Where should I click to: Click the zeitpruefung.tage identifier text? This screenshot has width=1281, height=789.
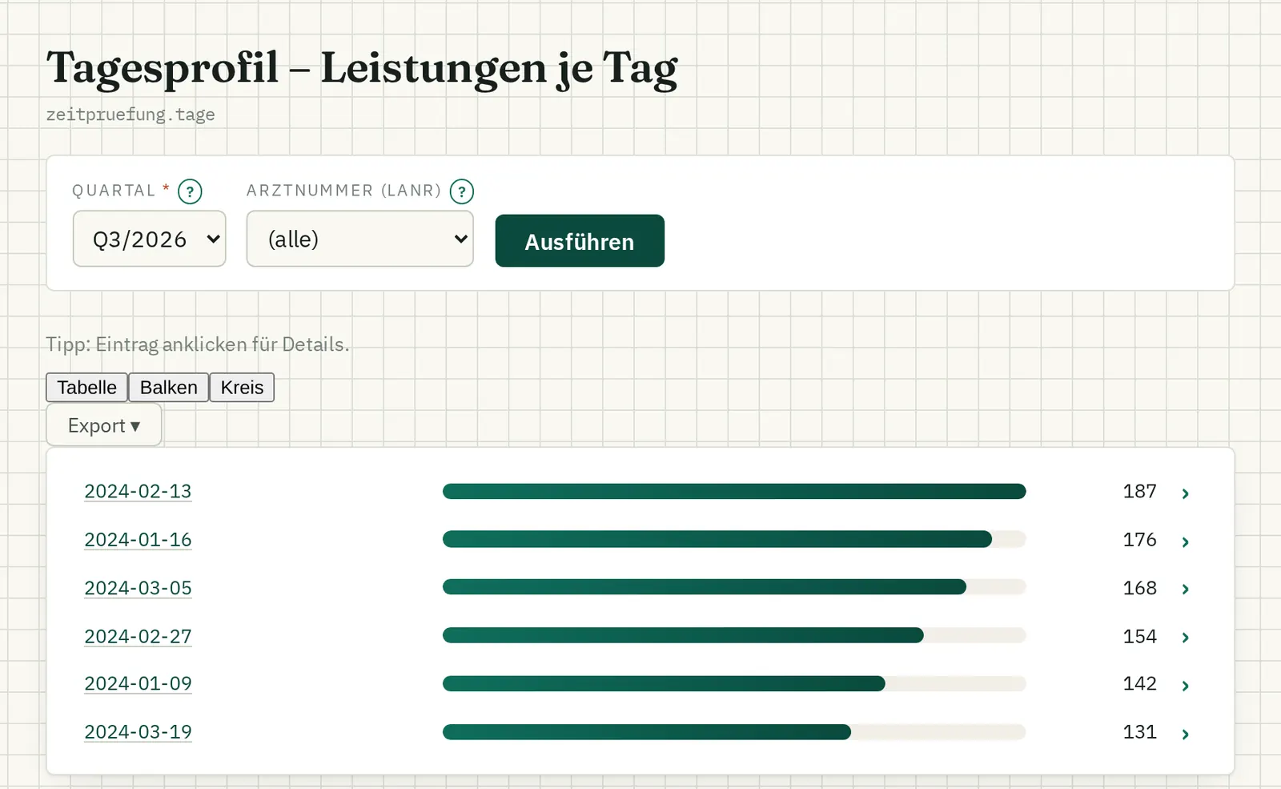coord(131,115)
